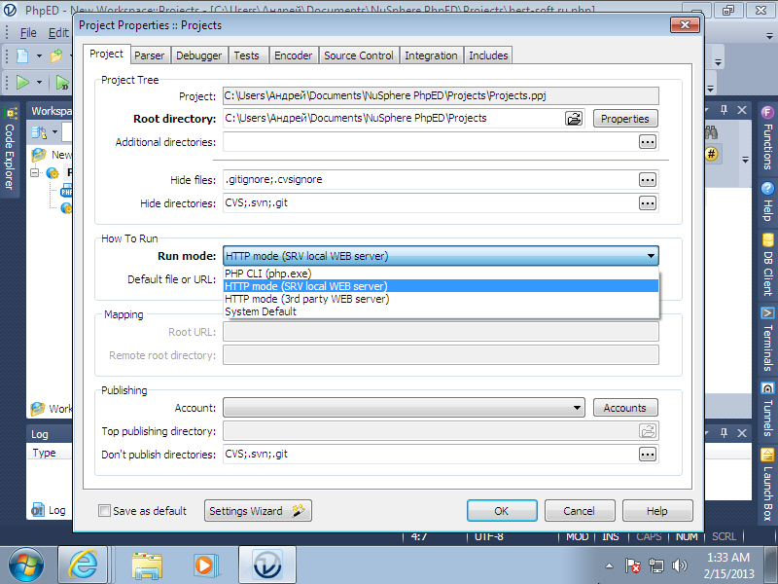
Task: Close the Project Properties dialog
Action: (x=685, y=25)
